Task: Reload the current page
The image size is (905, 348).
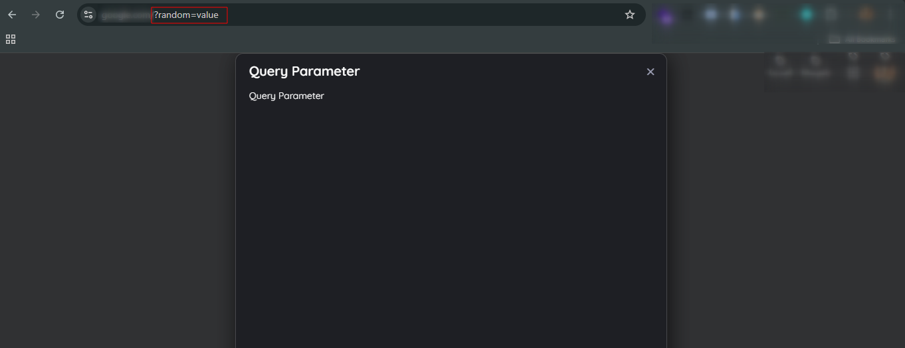Action: point(60,15)
